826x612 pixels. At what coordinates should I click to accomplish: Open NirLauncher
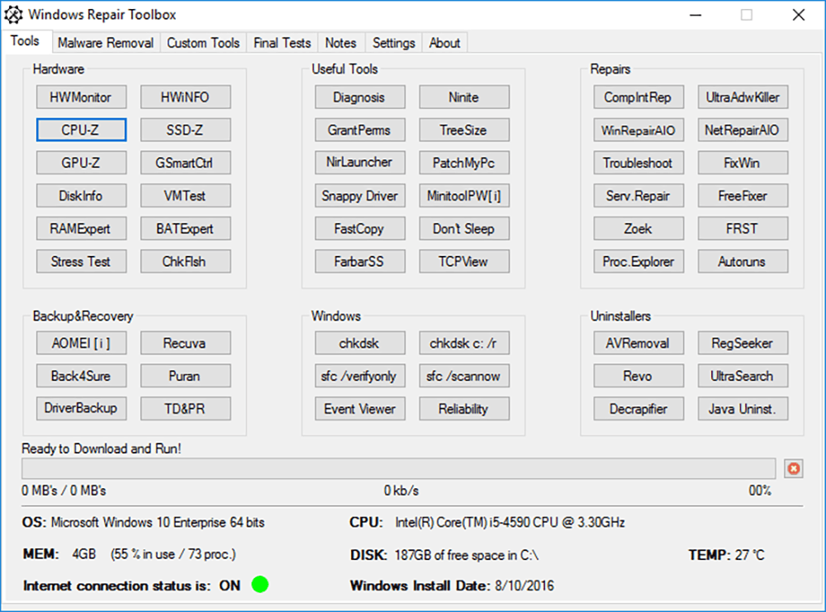pyautogui.click(x=360, y=163)
